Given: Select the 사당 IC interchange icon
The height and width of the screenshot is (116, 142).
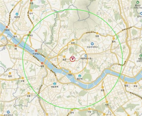Looking at the screenshot, I should 89,109.
